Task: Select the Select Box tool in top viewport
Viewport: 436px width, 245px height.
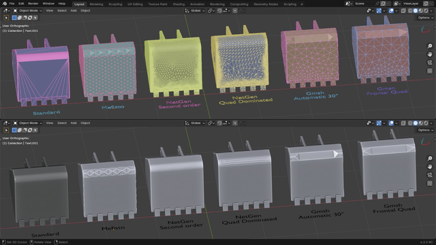Action: pyautogui.click(x=6, y=18)
